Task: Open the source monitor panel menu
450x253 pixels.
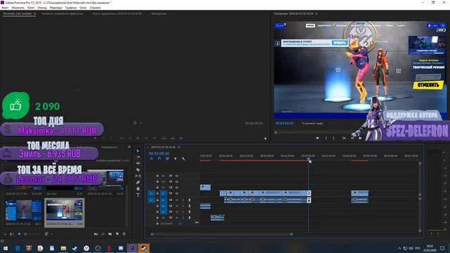Action: pyautogui.click(x=35, y=13)
